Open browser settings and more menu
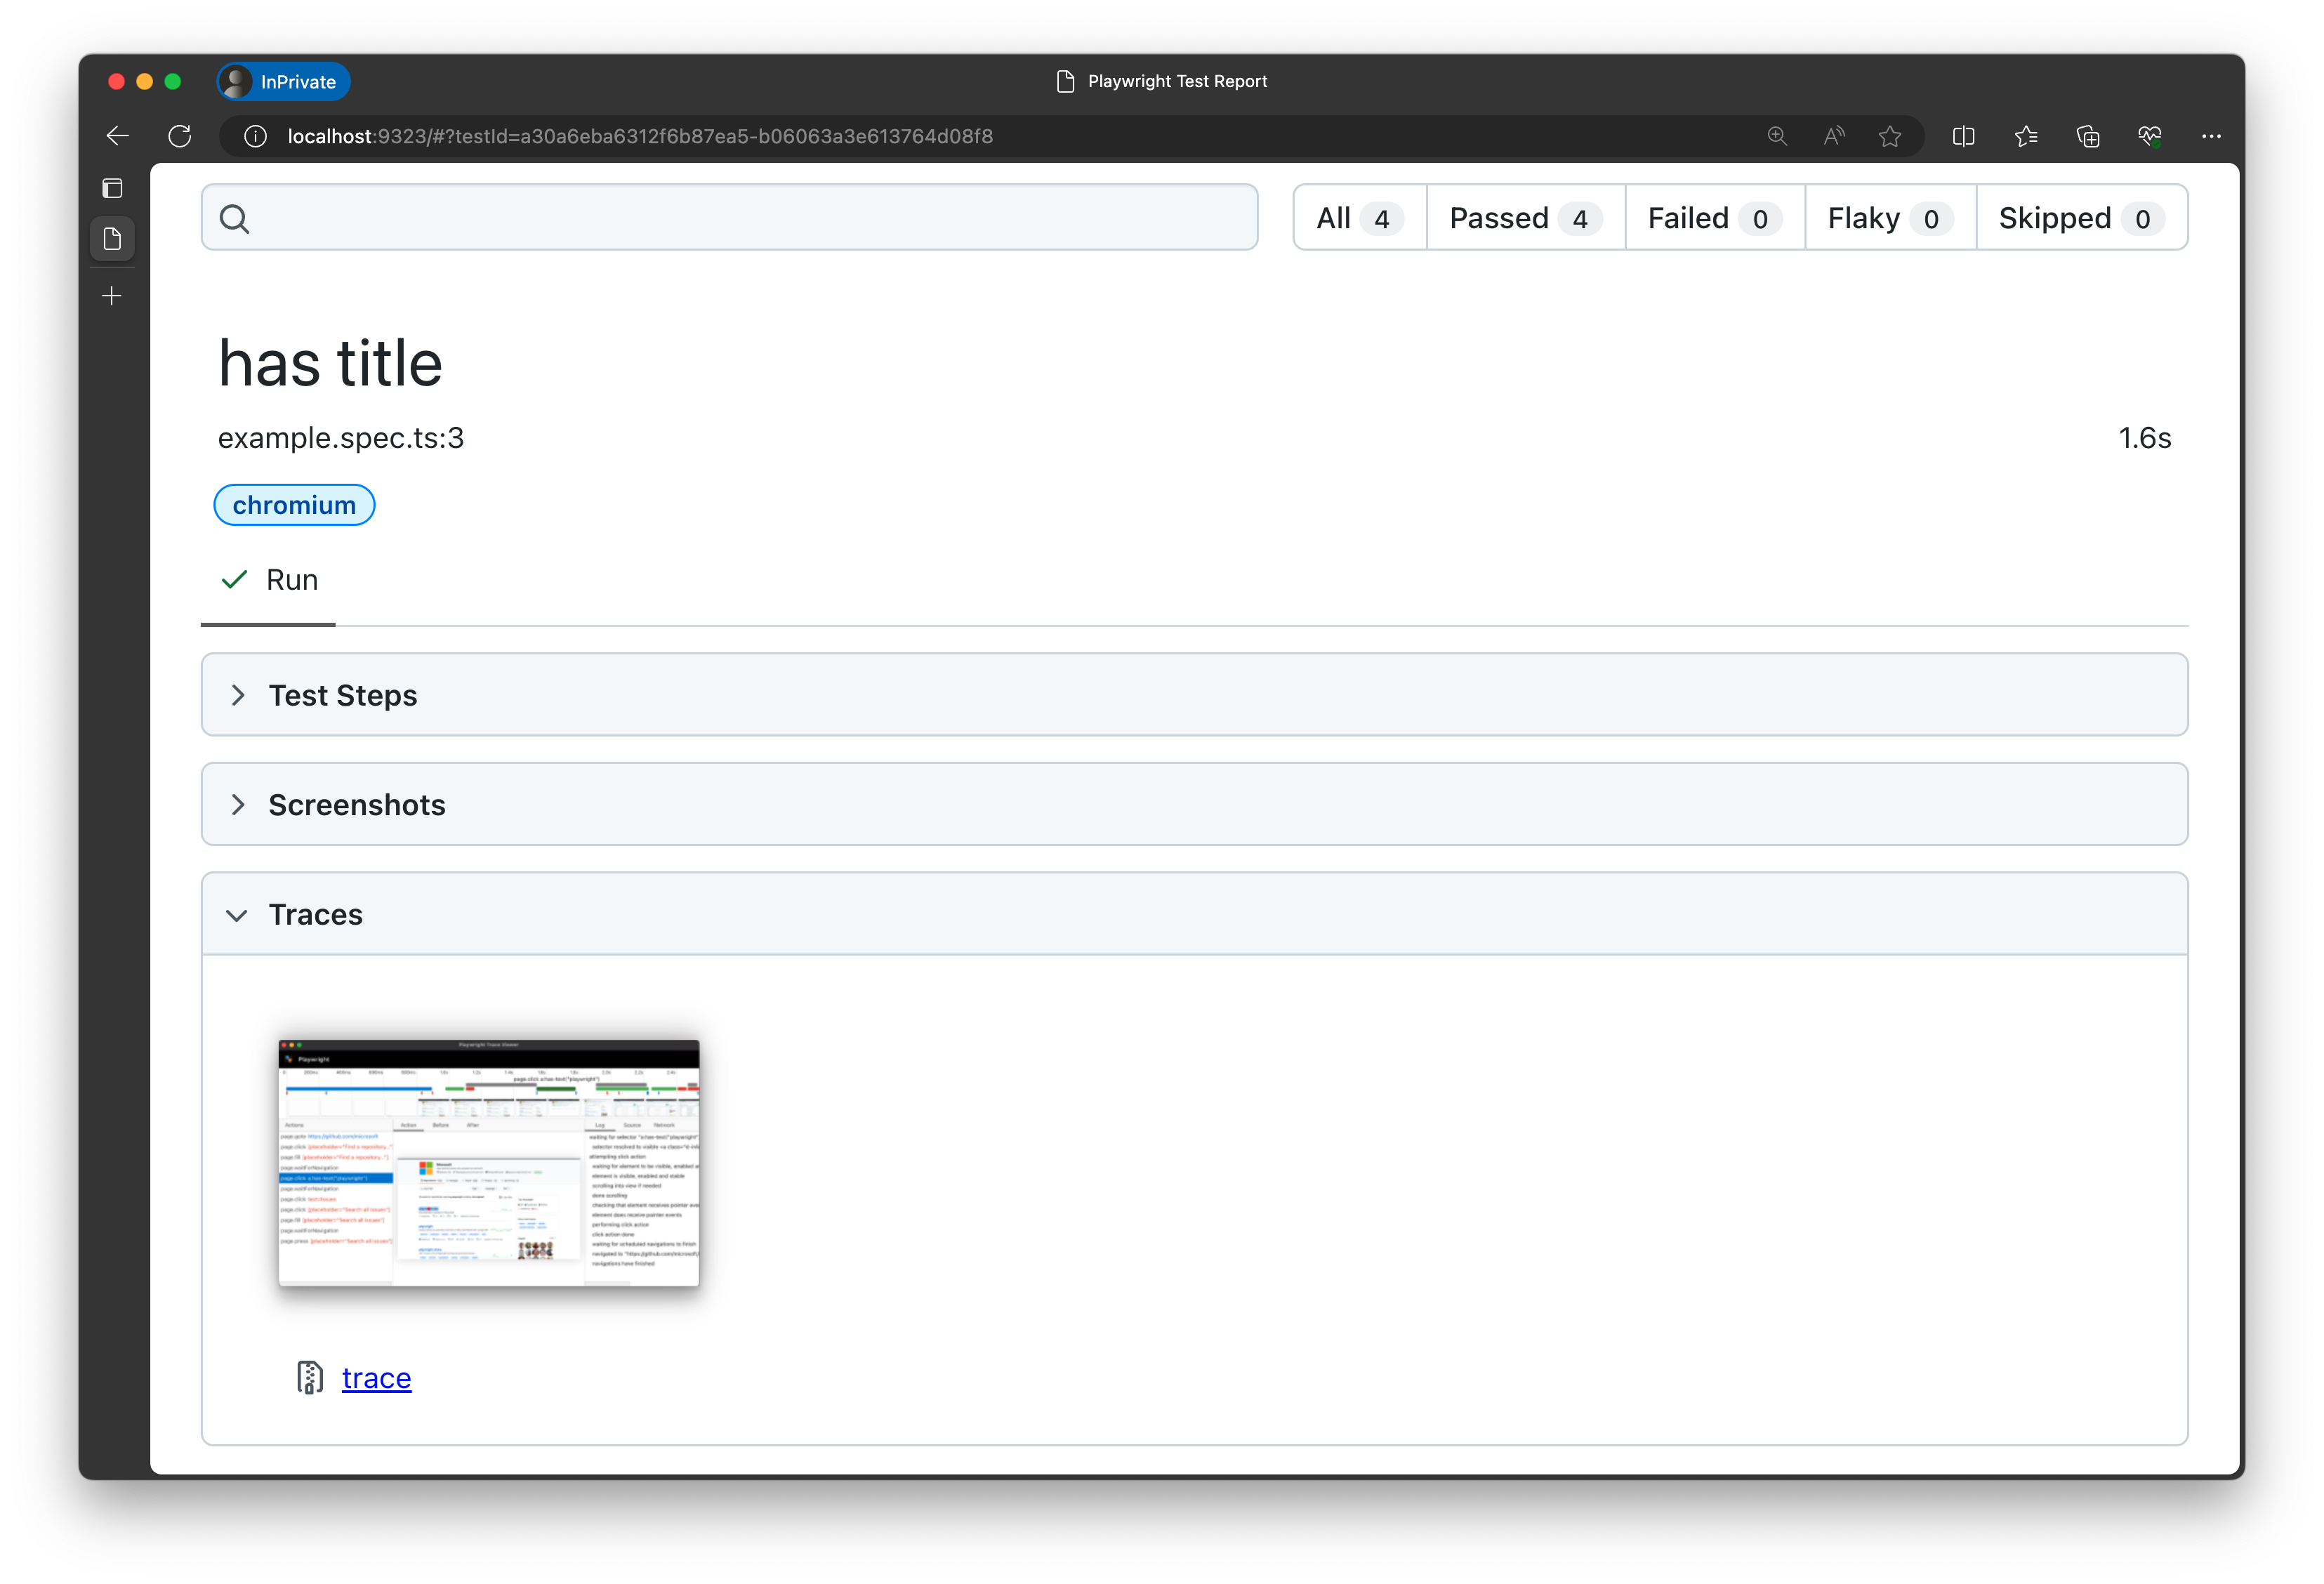 pyautogui.click(x=2211, y=136)
